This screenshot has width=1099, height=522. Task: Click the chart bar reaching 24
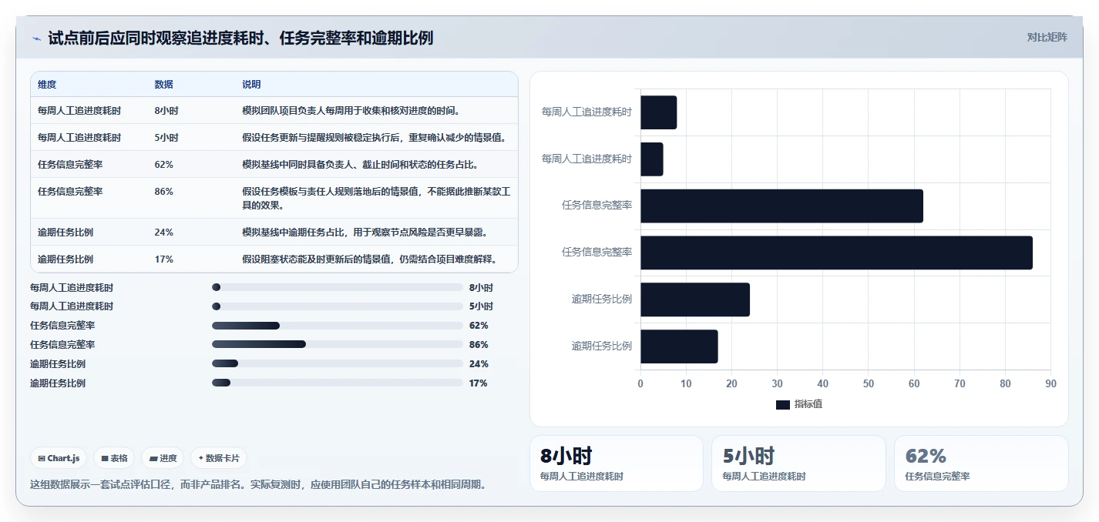(x=695, y=299)
